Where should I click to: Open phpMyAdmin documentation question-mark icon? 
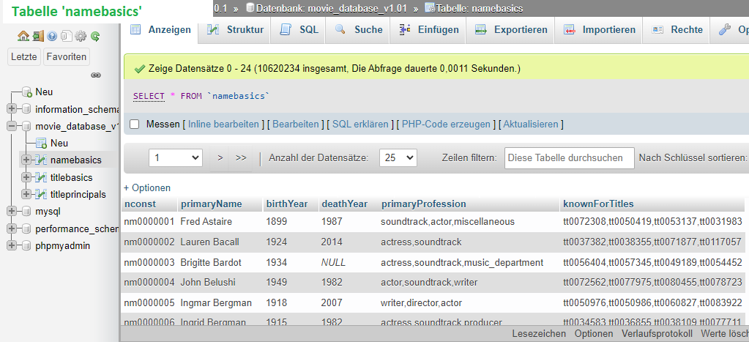coord(52,36)
